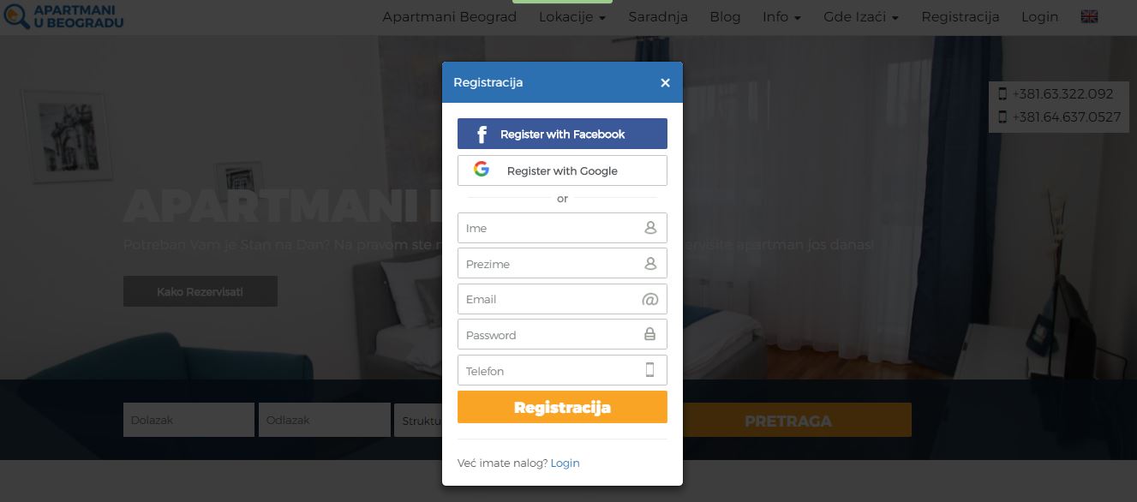Screen dimensions: 1137x502
Task: Click the Apartmani u Beogradu logo
Action: (63, 15)
